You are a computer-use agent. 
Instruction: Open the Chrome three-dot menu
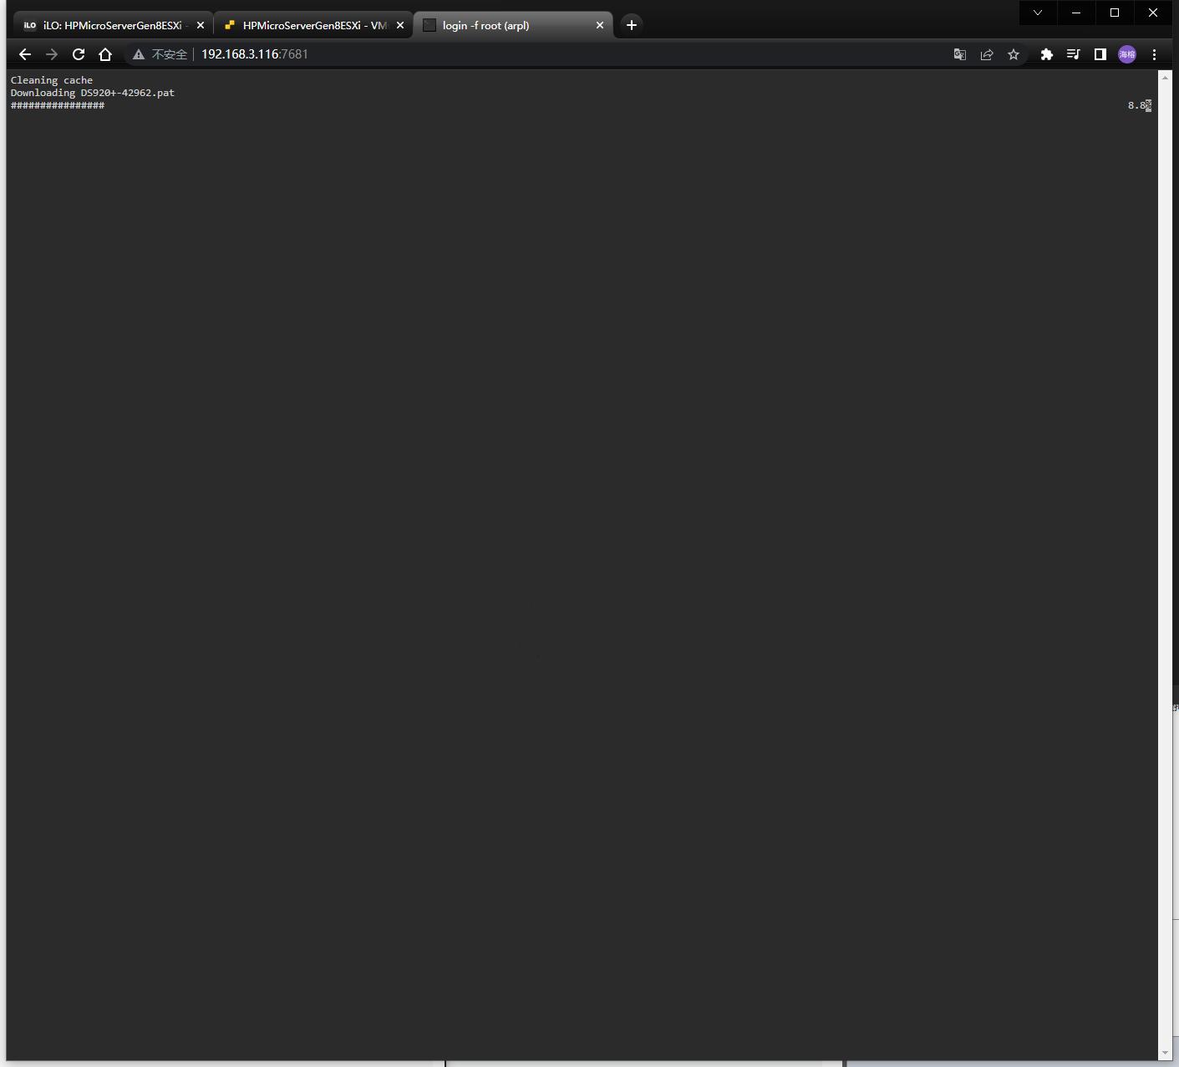pos(1154,54)
